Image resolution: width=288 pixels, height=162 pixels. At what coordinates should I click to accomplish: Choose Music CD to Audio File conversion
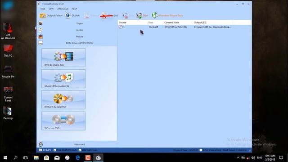coord(63,79)
